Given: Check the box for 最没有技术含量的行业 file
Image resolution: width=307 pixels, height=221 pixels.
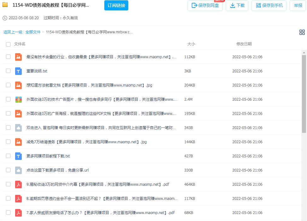Looking at the screenshot, I should [x=8, y=57].
